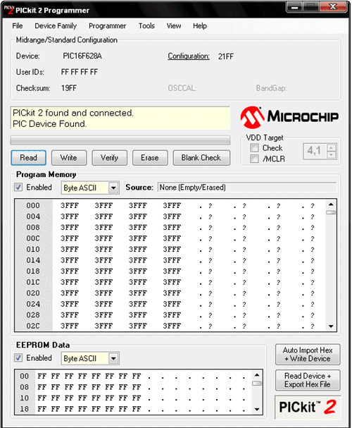Click program memory address row 02C
The image size is (352, 428).
[x=33, y=326]
